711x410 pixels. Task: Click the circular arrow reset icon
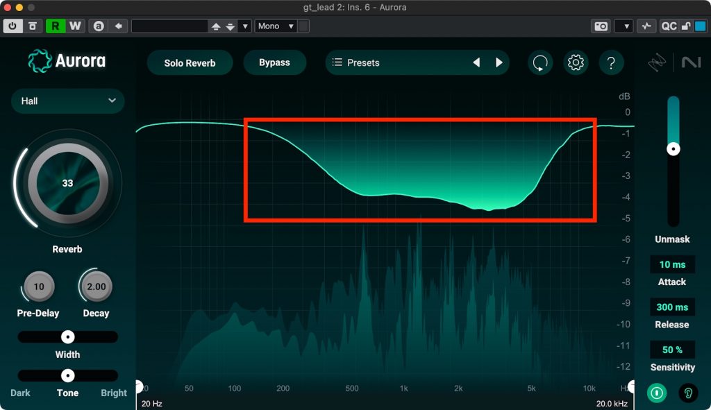[x=539, y=62]
